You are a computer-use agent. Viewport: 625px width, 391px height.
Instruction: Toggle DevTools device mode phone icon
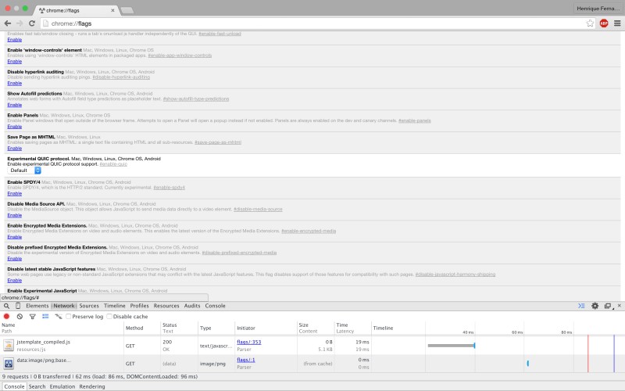[x=18, y=306]
